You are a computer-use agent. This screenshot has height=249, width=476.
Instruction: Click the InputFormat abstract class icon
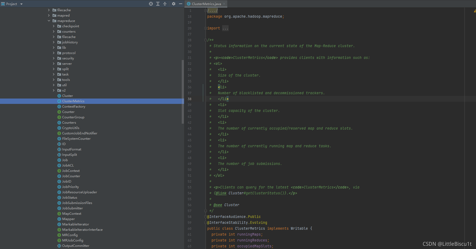[x=59, y=149]
